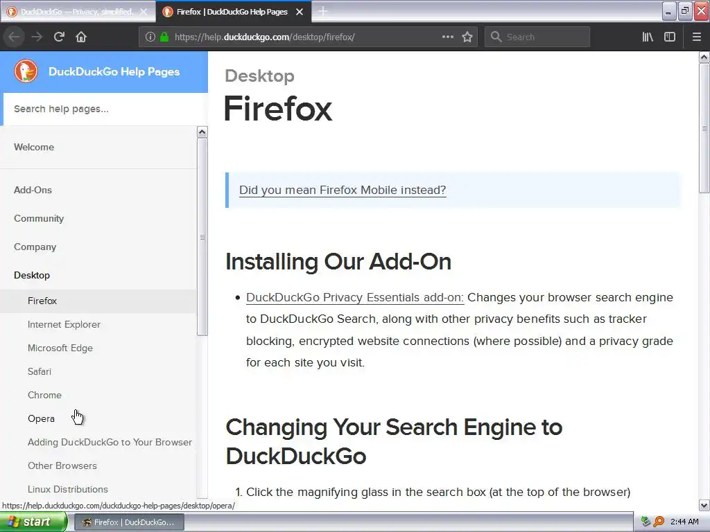710x532 pixels.
Task: Open the Chrome help page
Action: 44,395
